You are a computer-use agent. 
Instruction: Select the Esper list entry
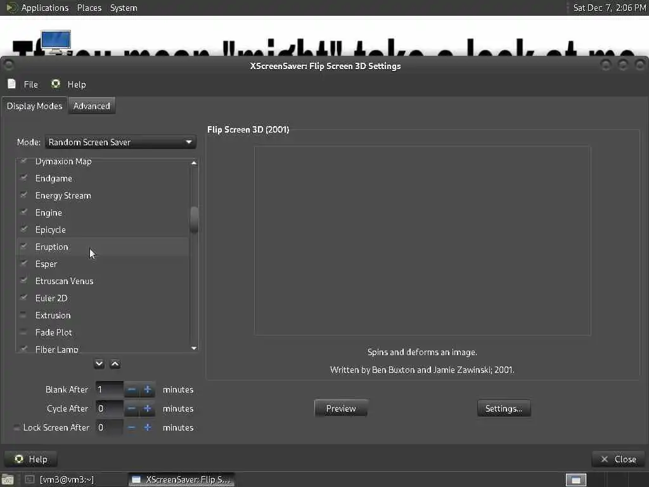(103, 264)
